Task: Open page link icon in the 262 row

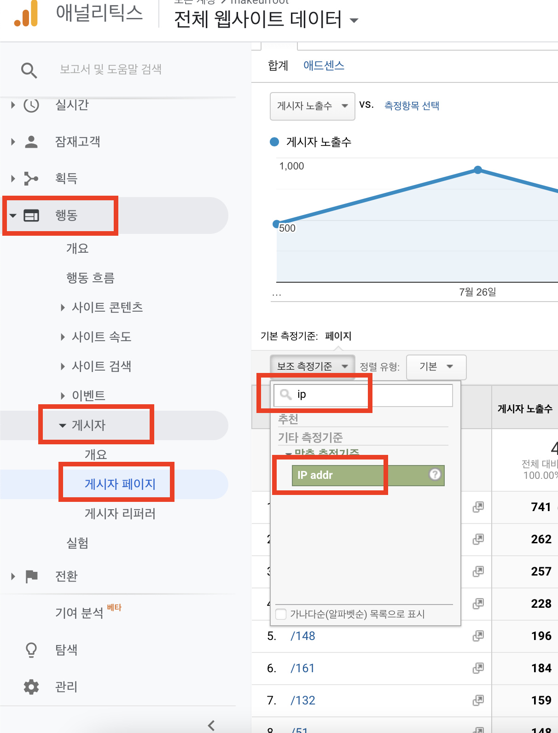Action: coord(478,539)
